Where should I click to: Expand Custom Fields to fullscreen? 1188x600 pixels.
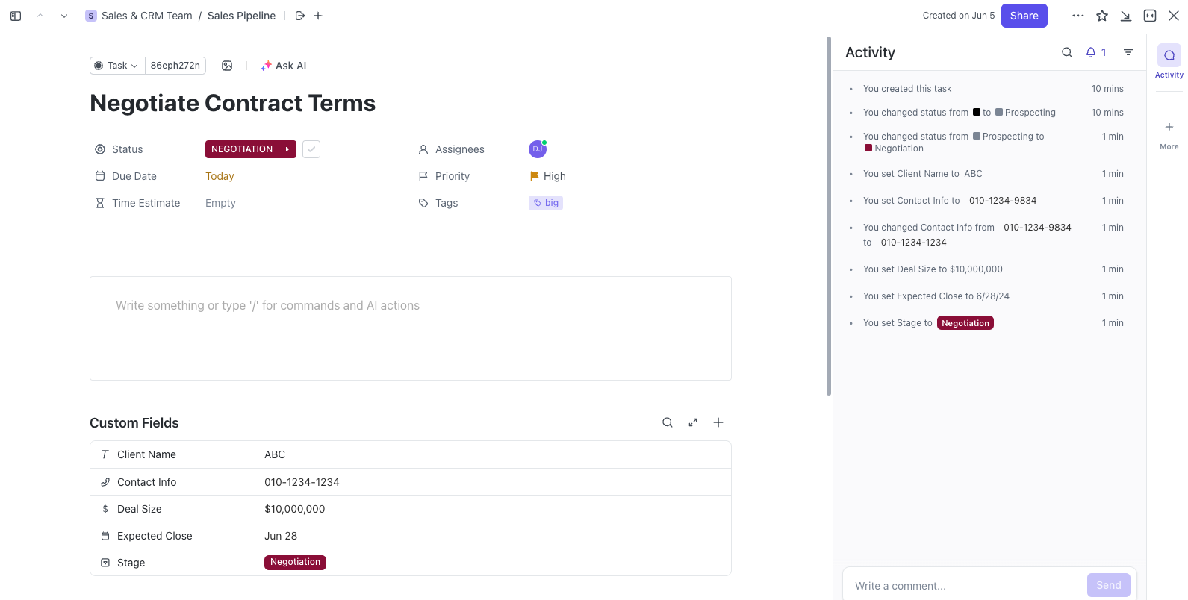coord(693,422)
